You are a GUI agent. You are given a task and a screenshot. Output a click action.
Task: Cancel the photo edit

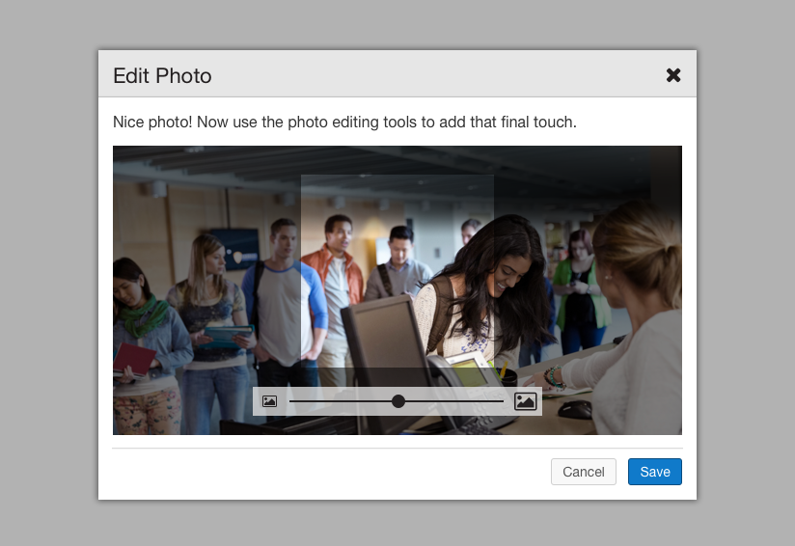pos(583,472)
